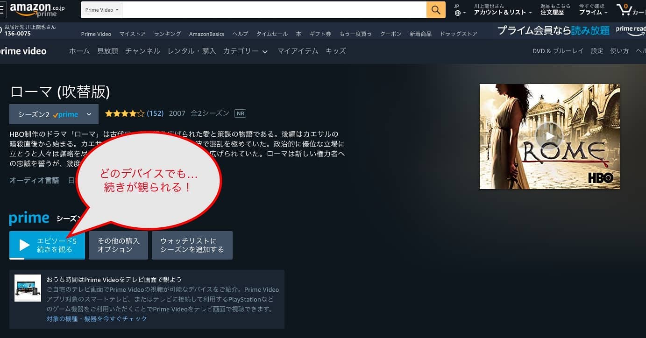The width and height of the screenshot is (646, 338).
Task: Open the 対象の機種・機器を今すぐチェック link
Action: tap(97, 318)
